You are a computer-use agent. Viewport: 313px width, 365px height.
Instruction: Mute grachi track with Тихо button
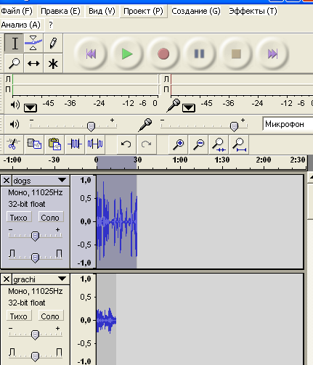click(x=19, y=316)
